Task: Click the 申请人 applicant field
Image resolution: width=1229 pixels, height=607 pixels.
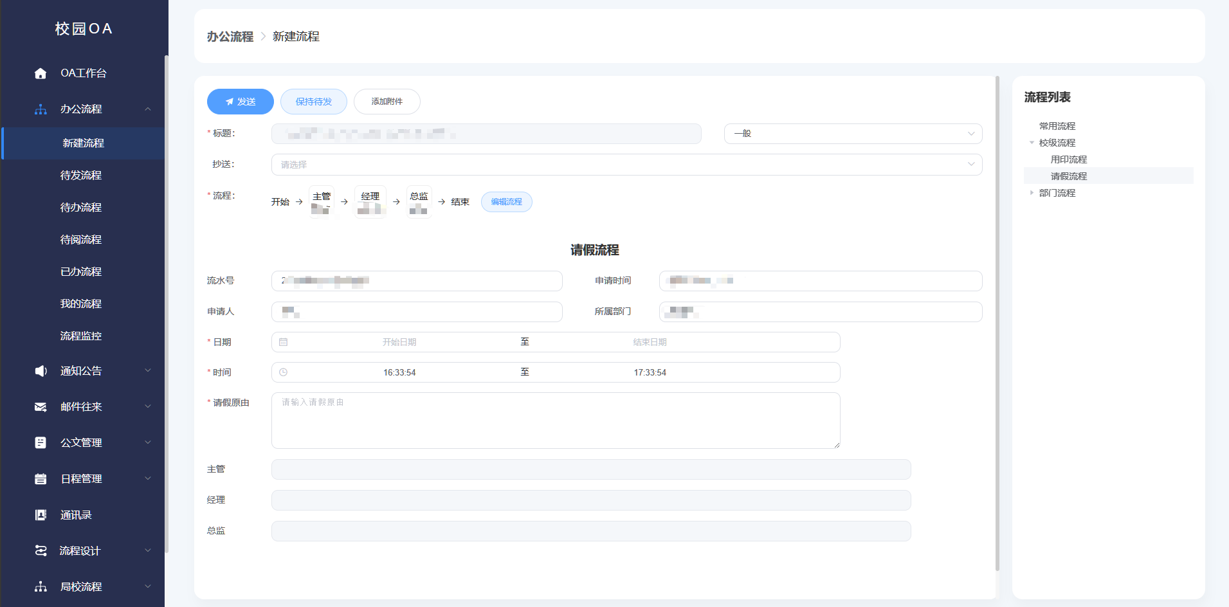Action: point(417,312)
